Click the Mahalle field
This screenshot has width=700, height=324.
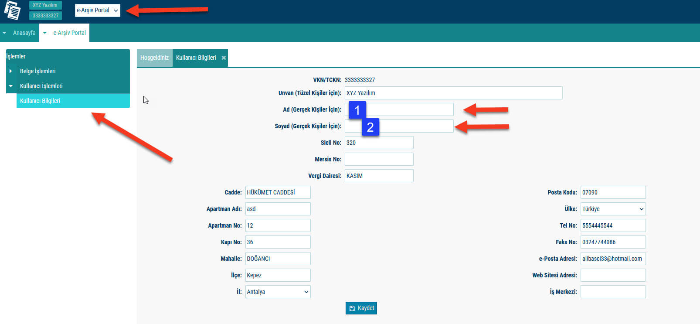point(278,259)
